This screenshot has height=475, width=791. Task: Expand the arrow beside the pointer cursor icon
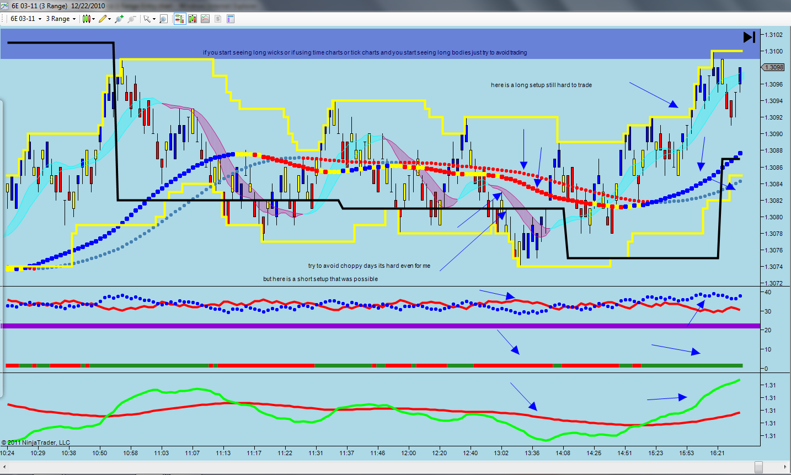154,19
